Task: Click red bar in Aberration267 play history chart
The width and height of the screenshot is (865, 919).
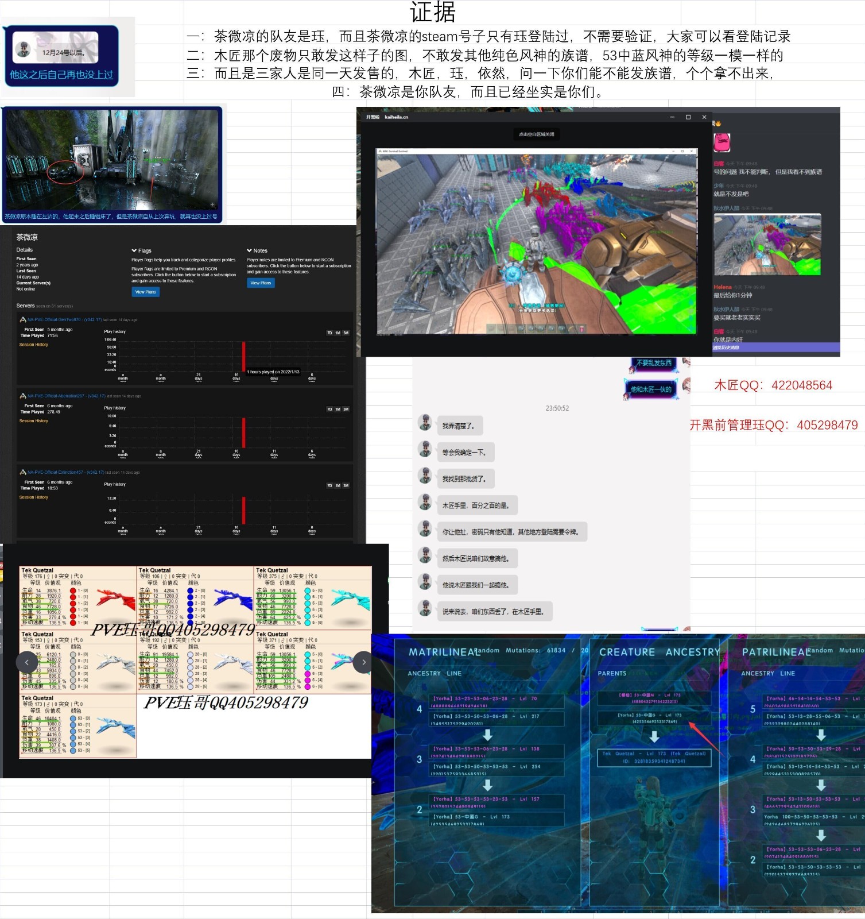Action: [244, 433]
